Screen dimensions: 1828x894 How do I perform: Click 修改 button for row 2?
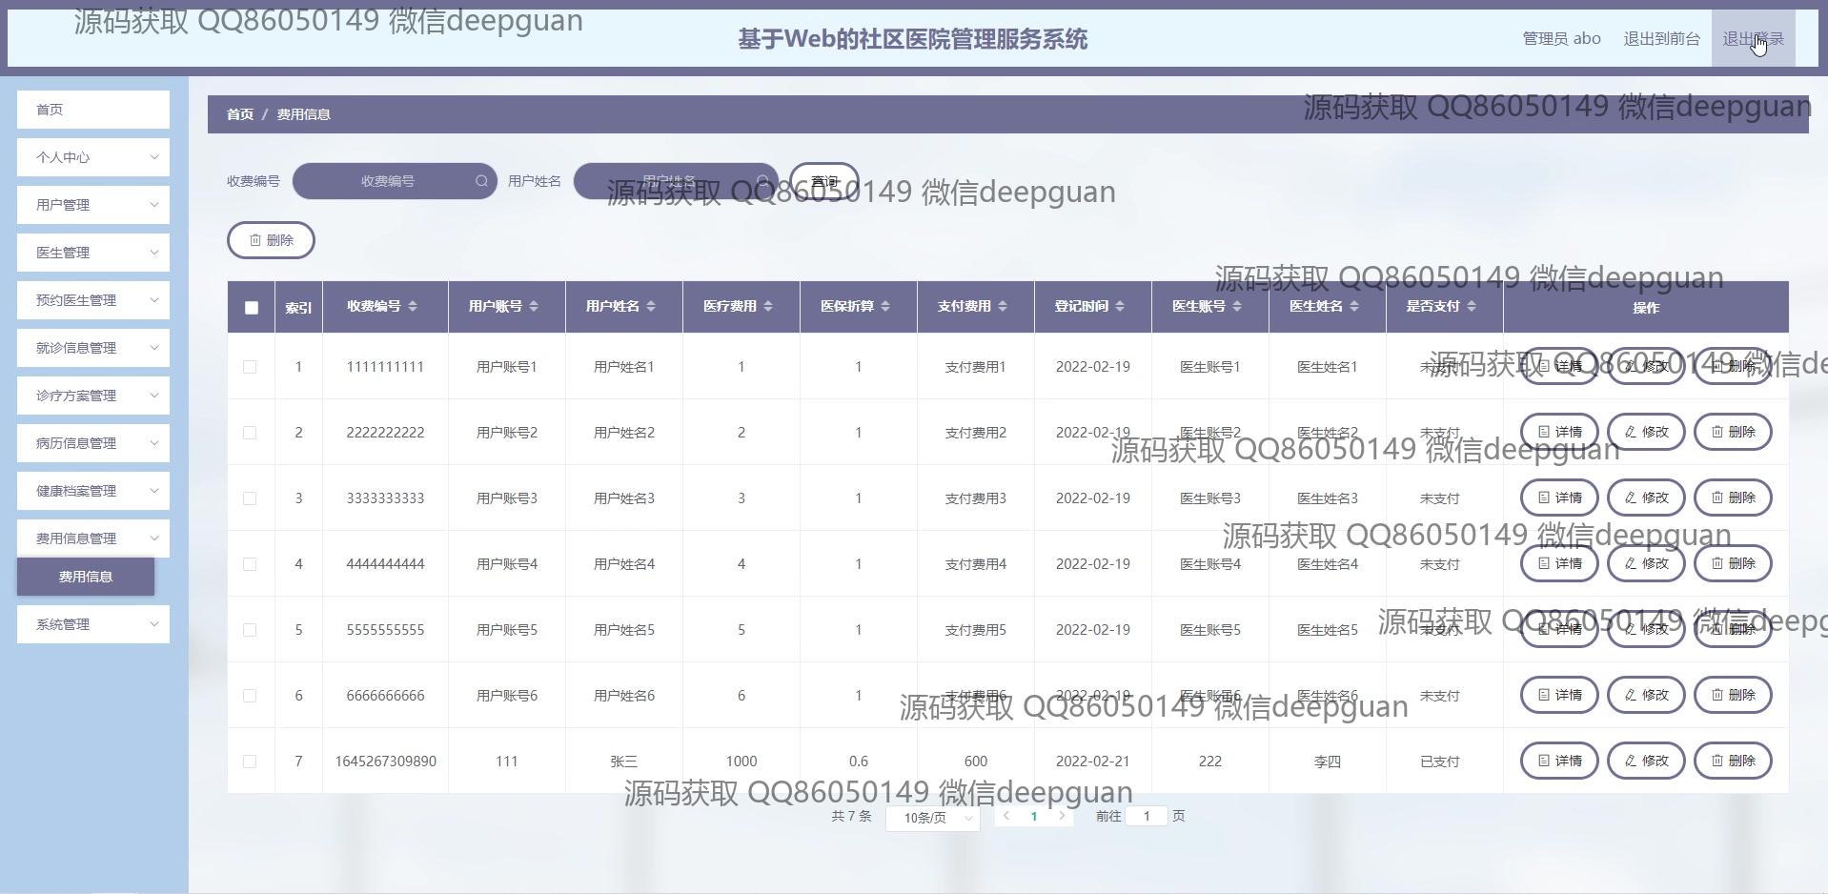point(1646,432)
